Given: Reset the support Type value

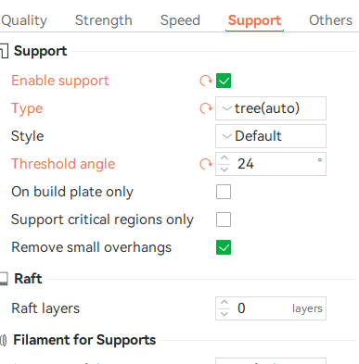Looking at the screenshot, I should pyautogui.click(x=206, y=108).
